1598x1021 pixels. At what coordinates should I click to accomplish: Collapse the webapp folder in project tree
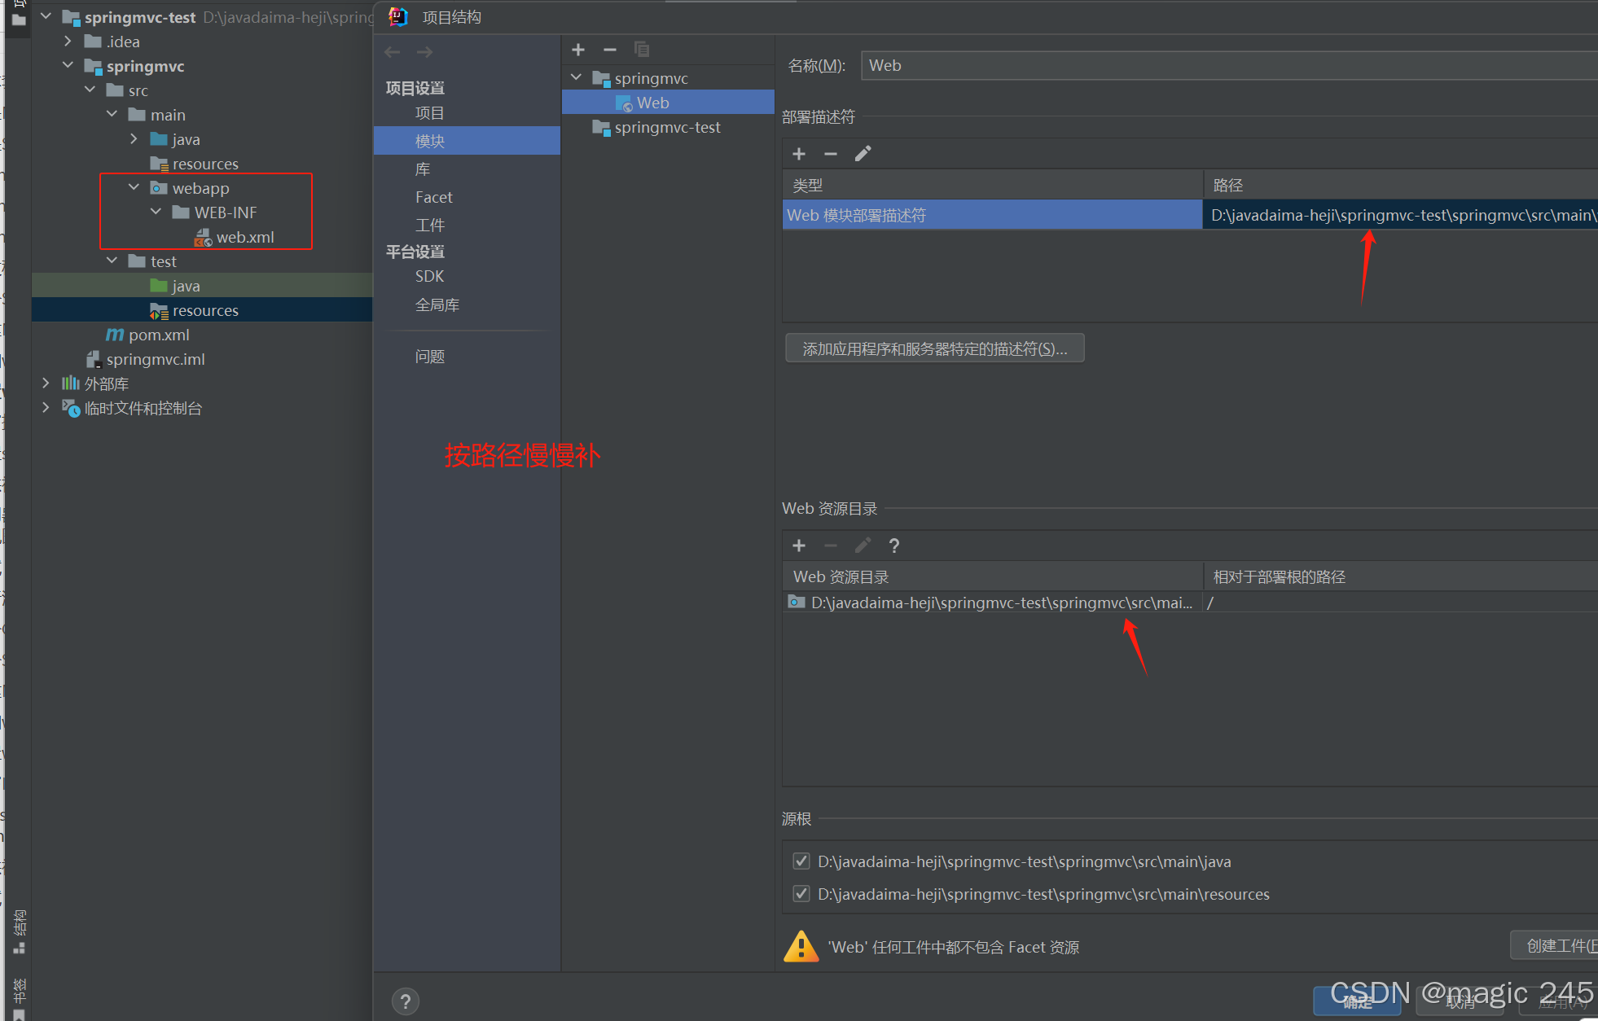(134, 188)
